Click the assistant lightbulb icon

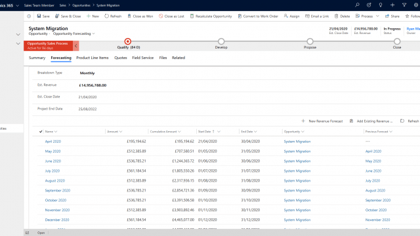click(381, 5)
